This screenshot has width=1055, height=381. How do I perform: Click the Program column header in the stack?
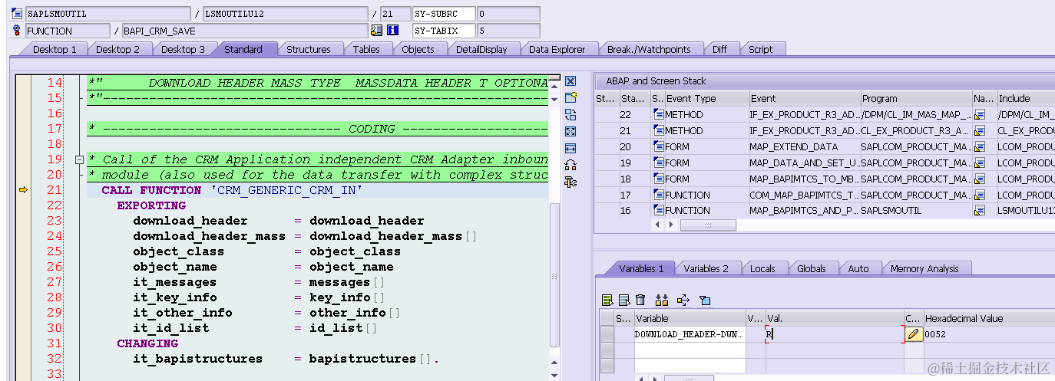915,99
